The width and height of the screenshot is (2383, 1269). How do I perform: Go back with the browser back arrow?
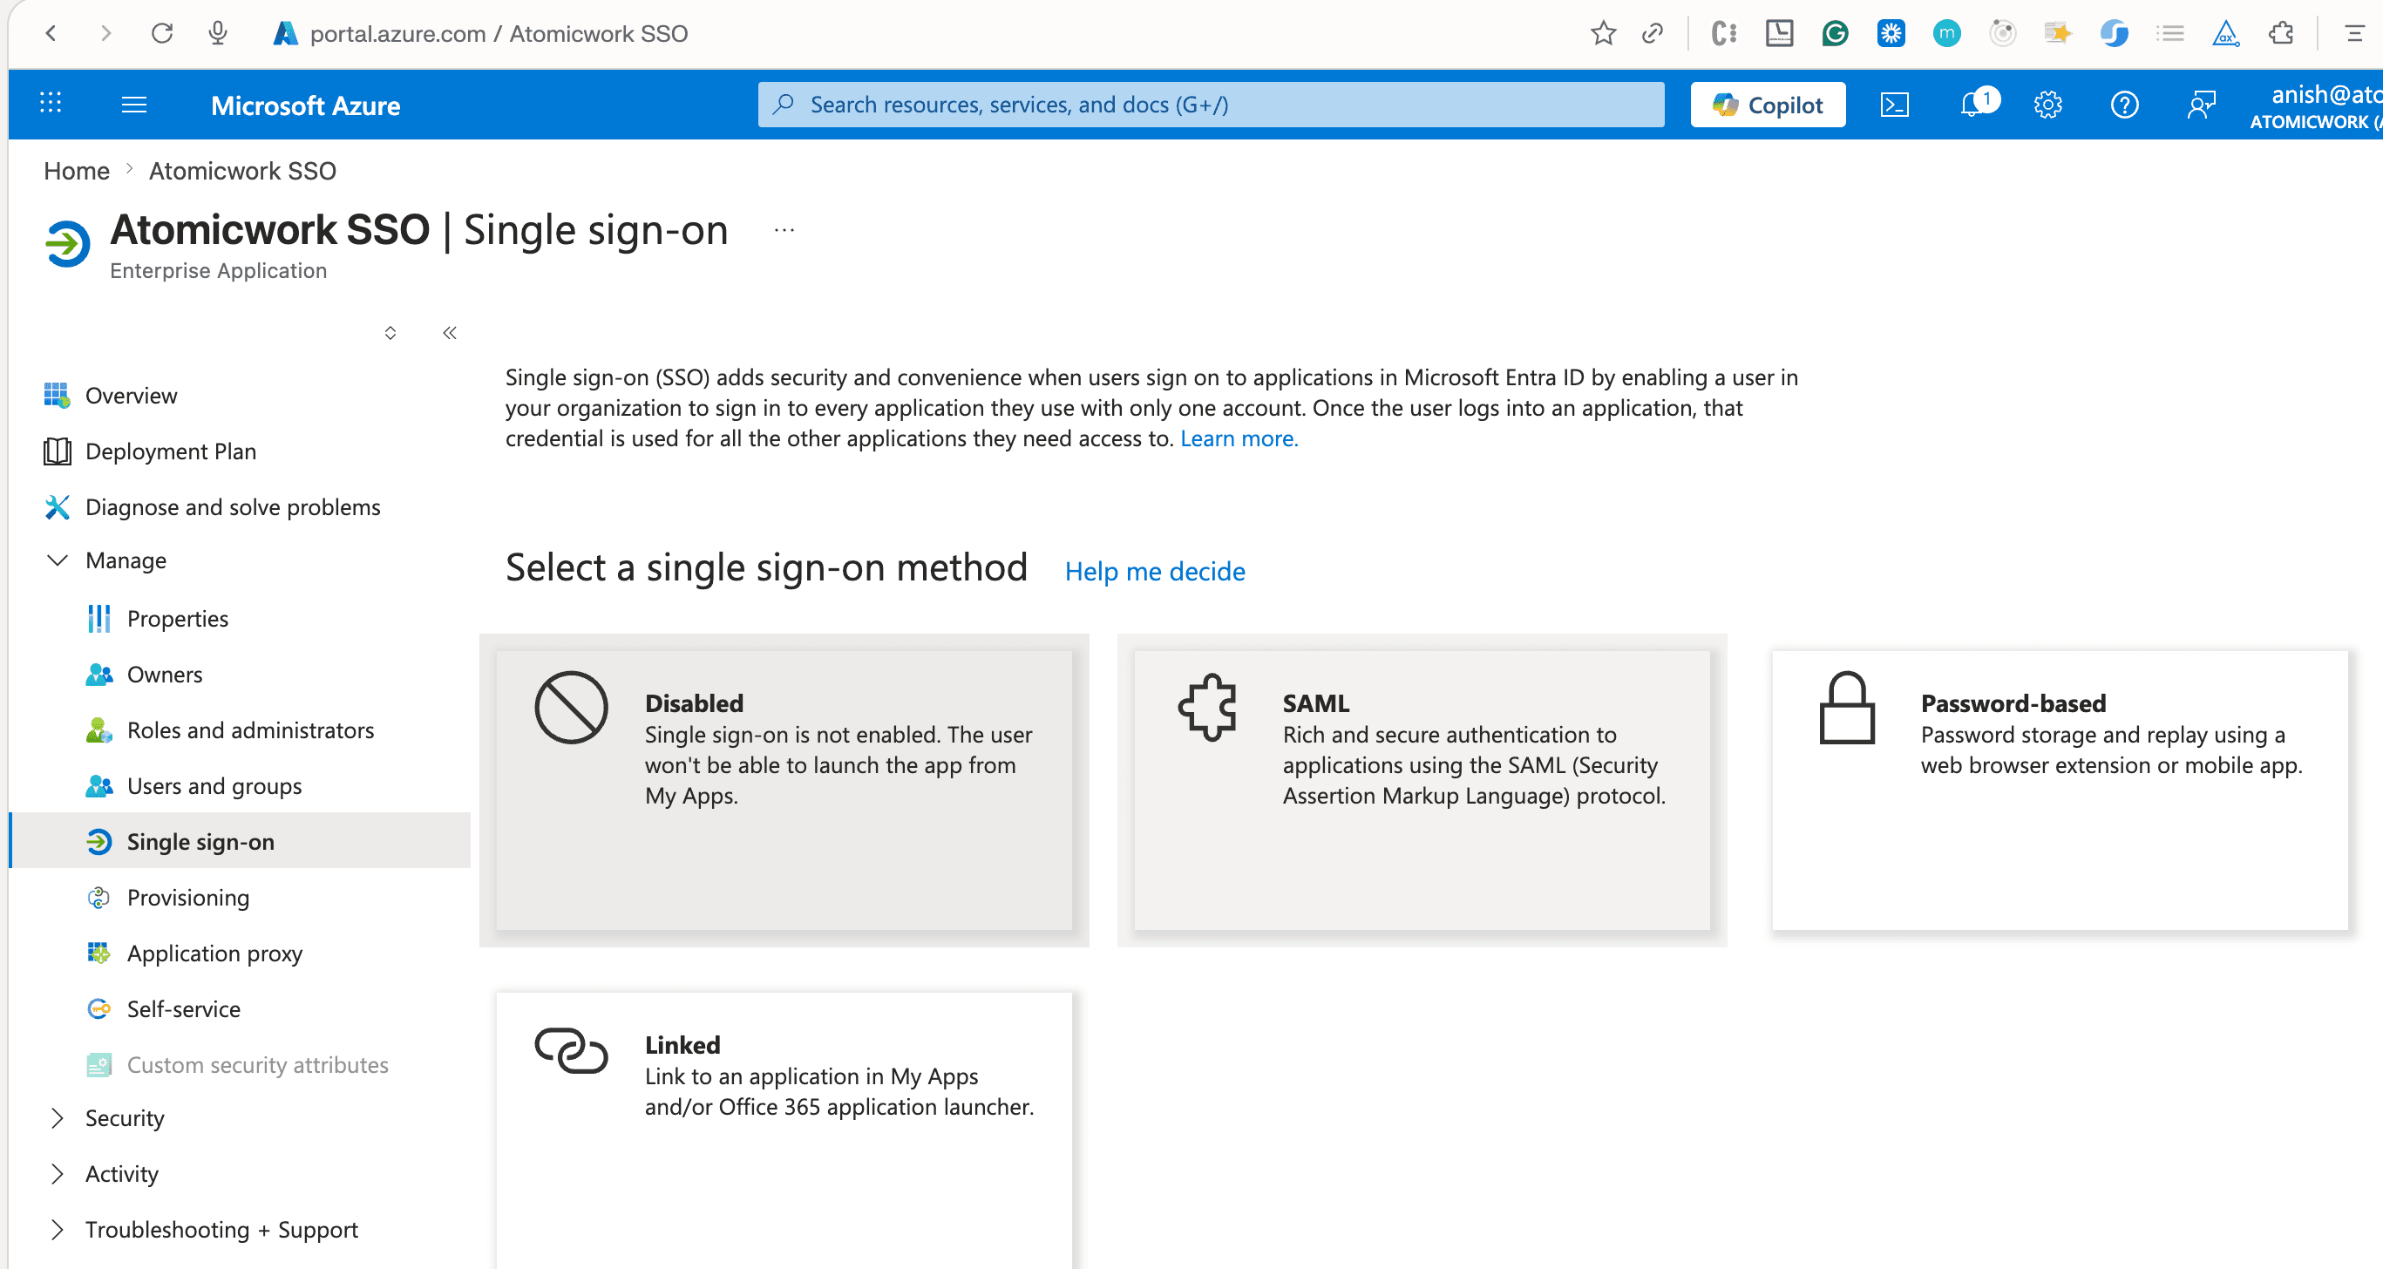(51, 34)
